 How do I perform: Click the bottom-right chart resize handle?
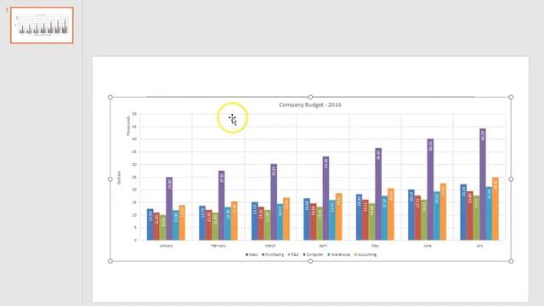tap(511, 261)
